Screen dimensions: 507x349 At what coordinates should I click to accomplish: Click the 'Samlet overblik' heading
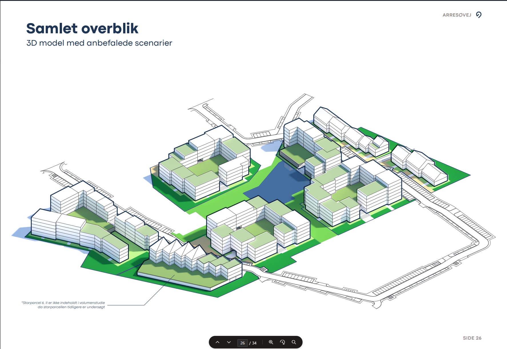click(x=82, y=29)
